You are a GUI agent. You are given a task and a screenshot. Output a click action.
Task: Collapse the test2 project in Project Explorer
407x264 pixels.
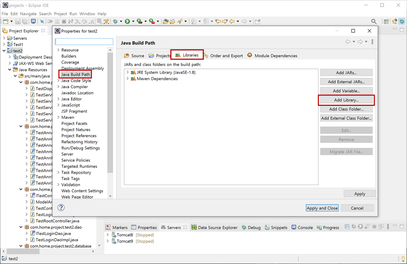coord(4,51)
